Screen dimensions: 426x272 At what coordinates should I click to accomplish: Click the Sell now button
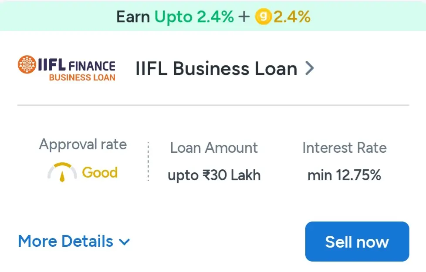pos(357,242)
